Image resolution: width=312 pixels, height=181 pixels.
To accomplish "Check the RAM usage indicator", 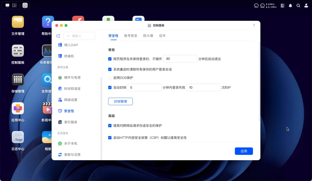I will point(262,5).
